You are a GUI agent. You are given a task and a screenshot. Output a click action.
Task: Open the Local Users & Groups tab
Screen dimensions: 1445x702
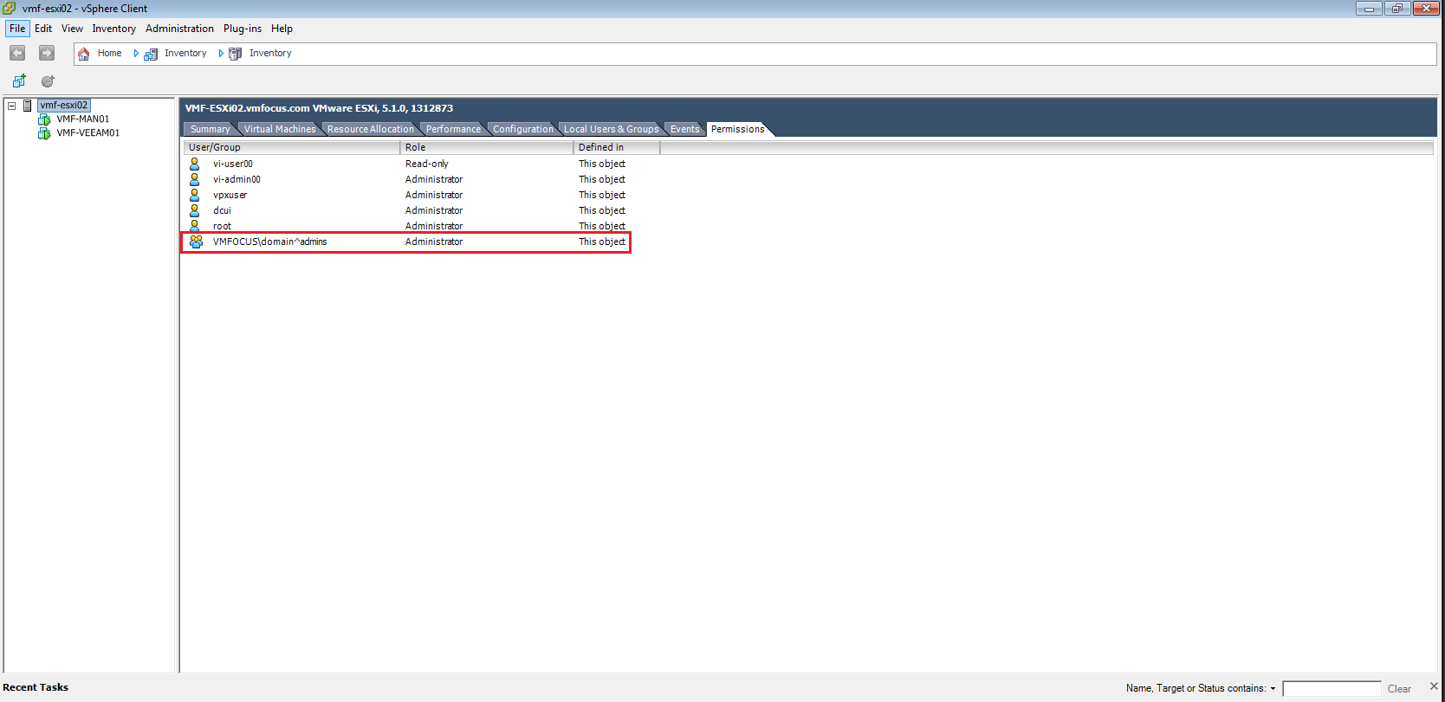click(611, 129)
